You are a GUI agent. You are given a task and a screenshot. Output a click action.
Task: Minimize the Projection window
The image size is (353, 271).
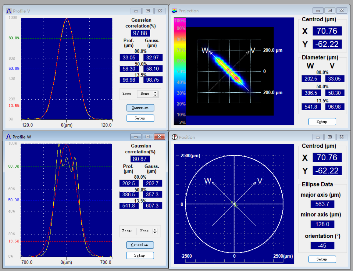click(318, 11)
